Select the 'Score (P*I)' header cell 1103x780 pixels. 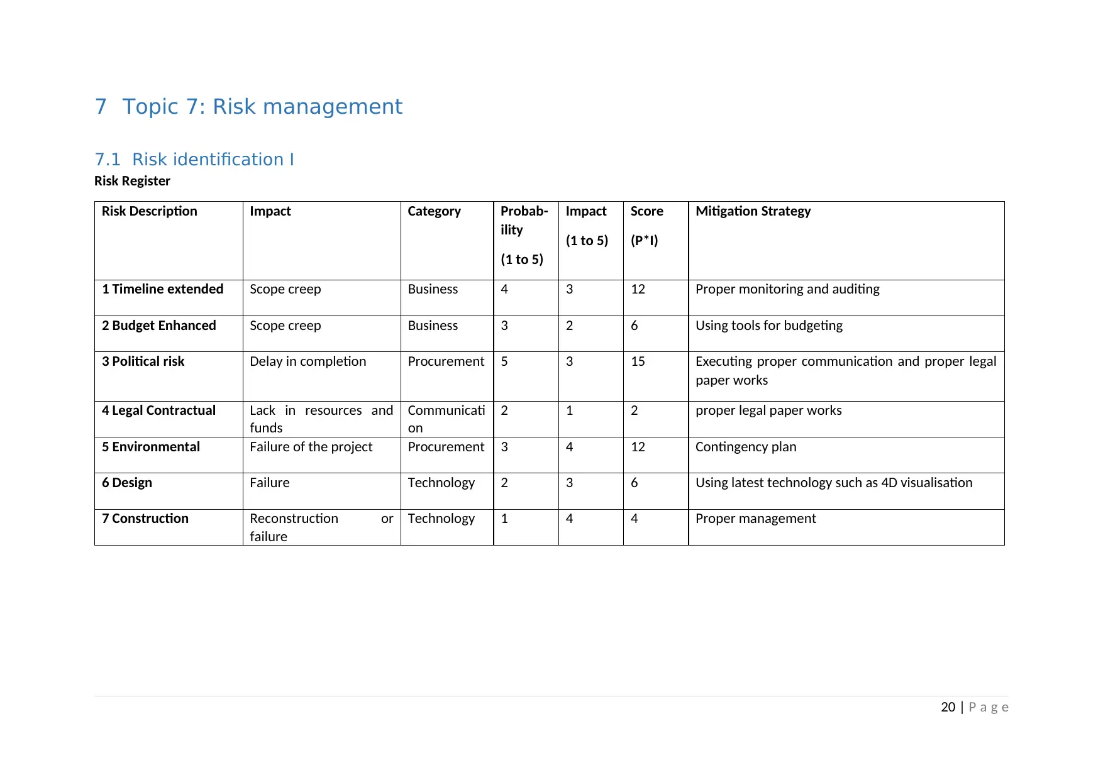(x=656, y=241)
